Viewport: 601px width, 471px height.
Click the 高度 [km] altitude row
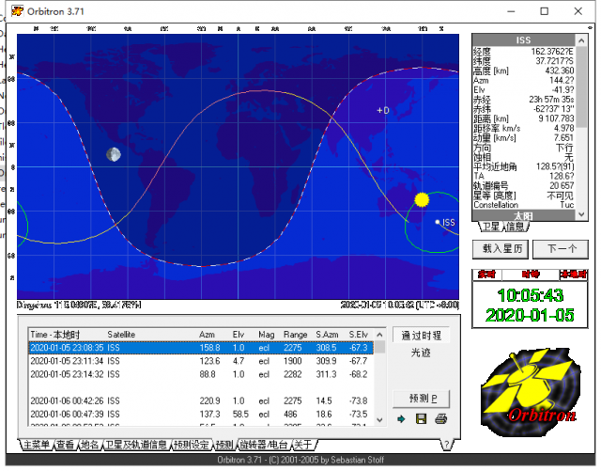523,71
